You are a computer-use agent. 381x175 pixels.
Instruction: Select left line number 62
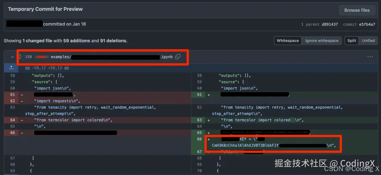13,101
